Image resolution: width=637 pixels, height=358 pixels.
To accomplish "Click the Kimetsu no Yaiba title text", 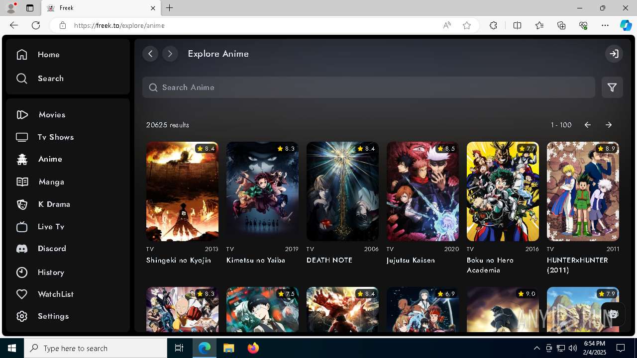I will [x=256, y=260].
